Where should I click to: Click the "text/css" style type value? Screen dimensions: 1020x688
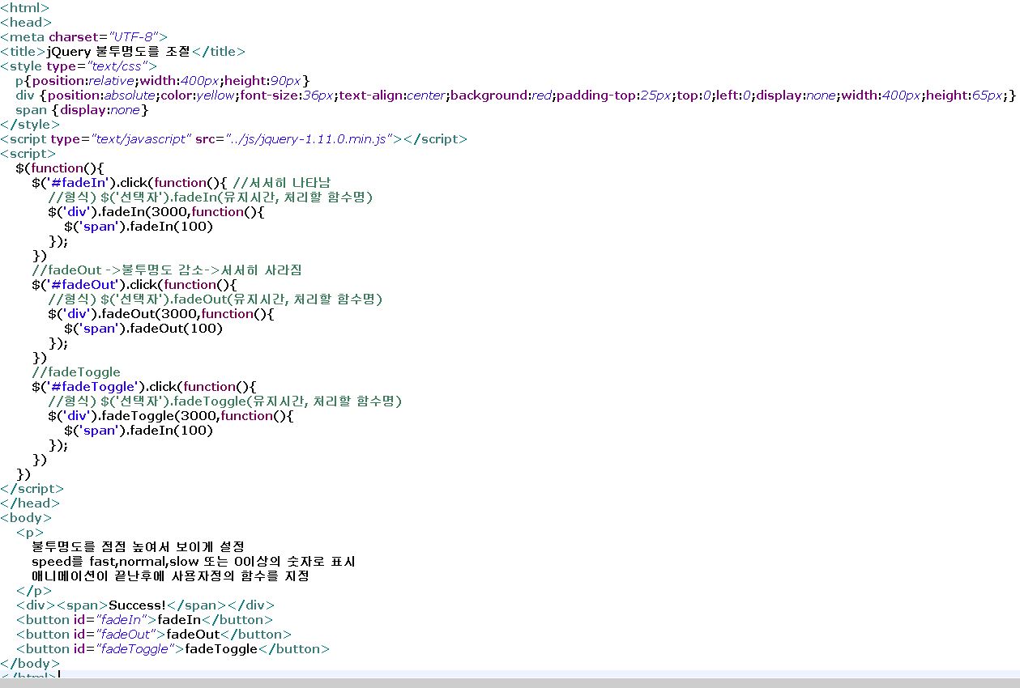pos(120,66)
